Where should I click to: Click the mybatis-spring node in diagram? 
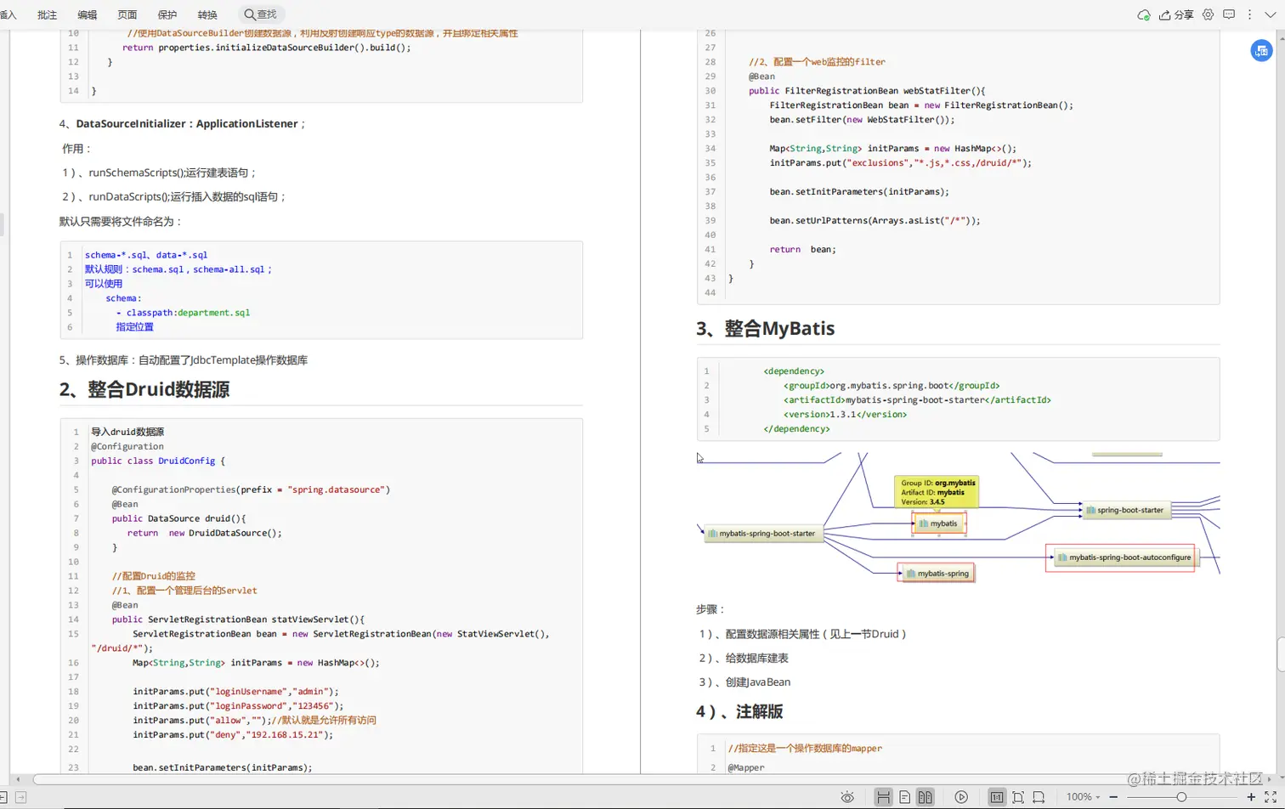(937, 574)
